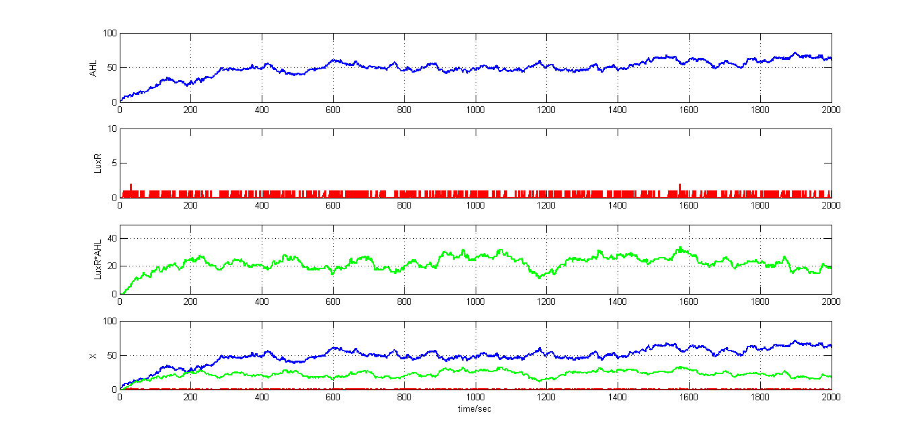This screenshot has height=438, width=919.
Task: Click the X y-axis label on bottom plot
Action: [x=94, y=355]
